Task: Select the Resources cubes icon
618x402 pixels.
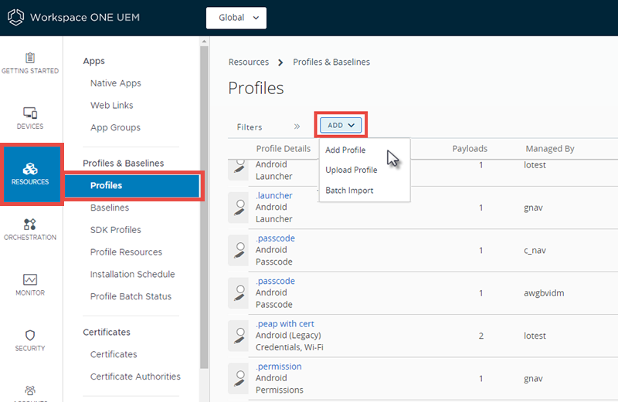Action: tap(30, 168)
